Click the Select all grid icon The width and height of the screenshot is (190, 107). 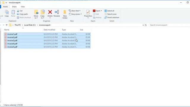click(106, 11)
